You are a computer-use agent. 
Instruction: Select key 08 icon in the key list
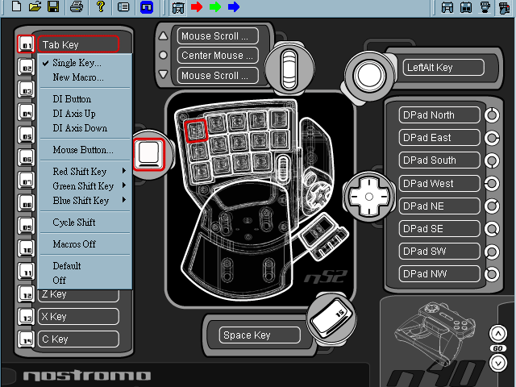click(26, 203)
